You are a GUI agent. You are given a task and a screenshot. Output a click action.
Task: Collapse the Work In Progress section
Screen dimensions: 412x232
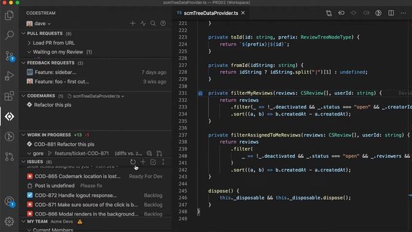pos(23,135)
